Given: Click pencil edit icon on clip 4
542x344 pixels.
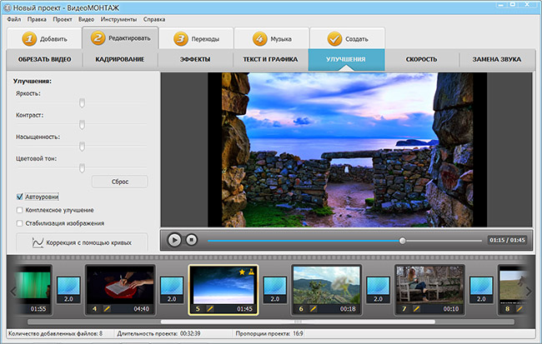Looking at the screenshot, I should click(107, 308).
